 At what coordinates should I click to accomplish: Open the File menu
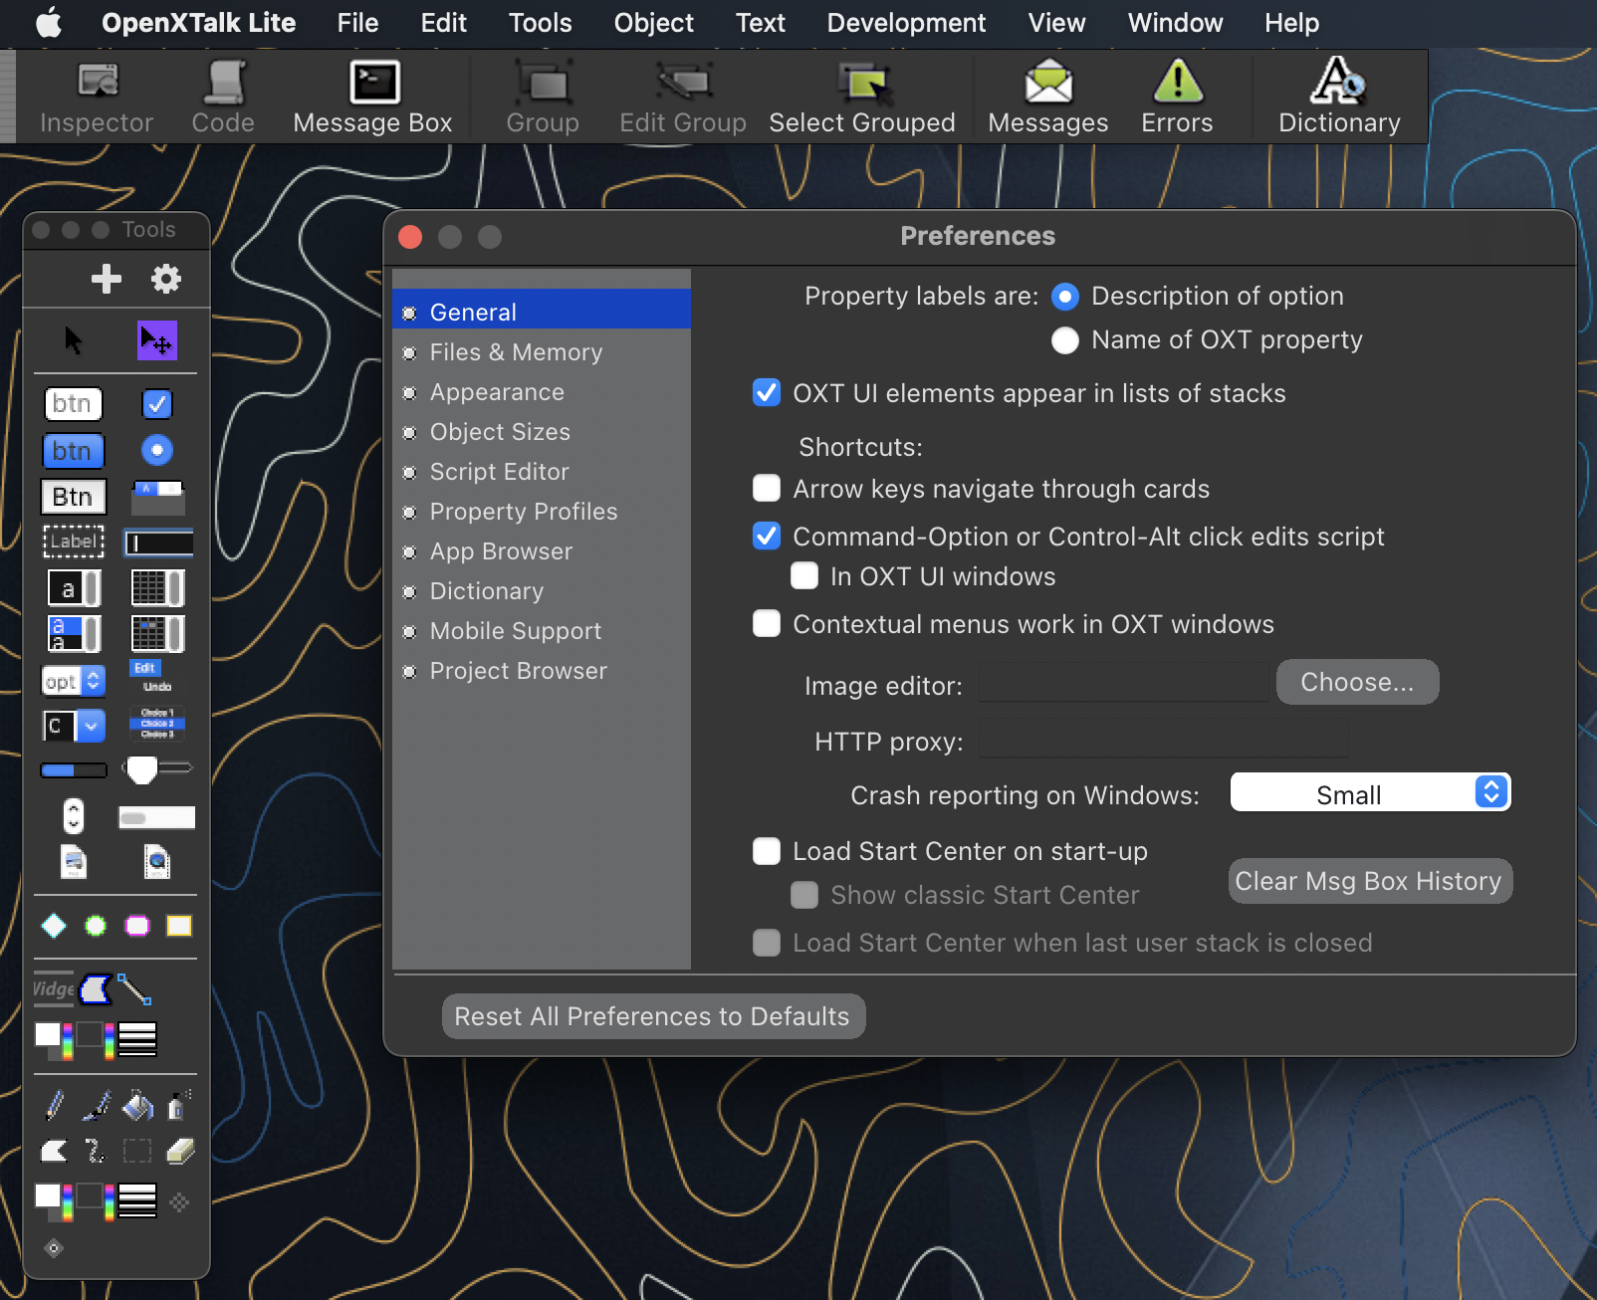pos(357,23)
